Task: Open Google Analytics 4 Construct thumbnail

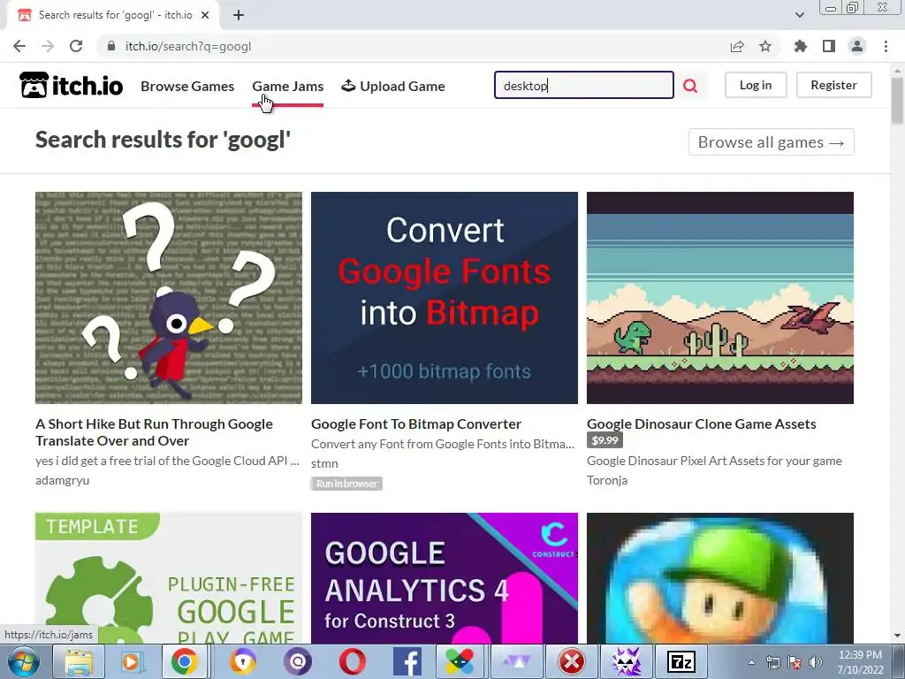Action: (x=445, y=578)
